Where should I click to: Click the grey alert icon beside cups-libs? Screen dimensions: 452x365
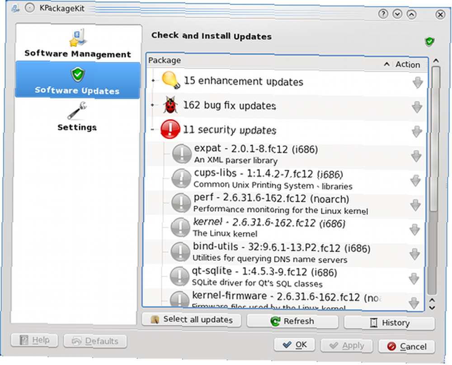pyautogui.click(x=181, y=178)
